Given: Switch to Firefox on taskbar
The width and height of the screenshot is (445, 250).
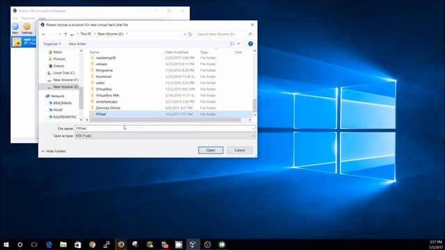Looking at the screenshot, I should point(121,244).
